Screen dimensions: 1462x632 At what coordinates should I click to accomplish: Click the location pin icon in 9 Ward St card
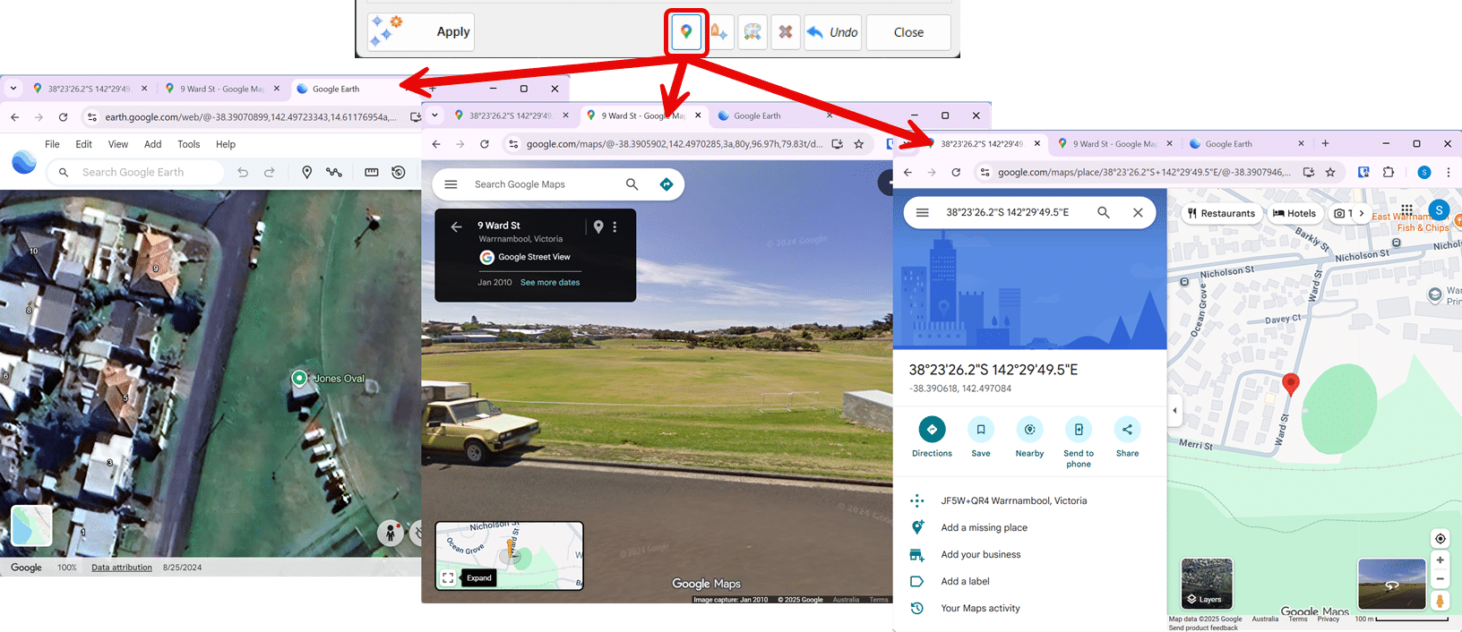[598, 227]
